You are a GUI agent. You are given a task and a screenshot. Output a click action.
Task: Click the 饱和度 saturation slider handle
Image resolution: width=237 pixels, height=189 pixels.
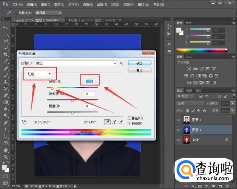(x=72, y=101)
